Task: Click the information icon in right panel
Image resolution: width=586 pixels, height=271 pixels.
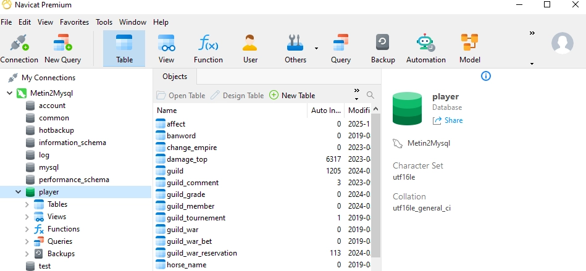Action: pos(485,76)
